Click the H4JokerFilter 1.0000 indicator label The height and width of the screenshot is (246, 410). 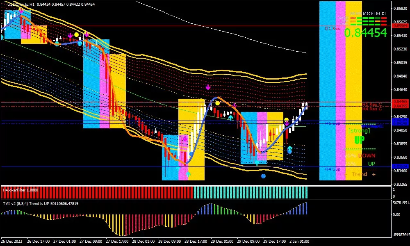[x=20, y=190]
